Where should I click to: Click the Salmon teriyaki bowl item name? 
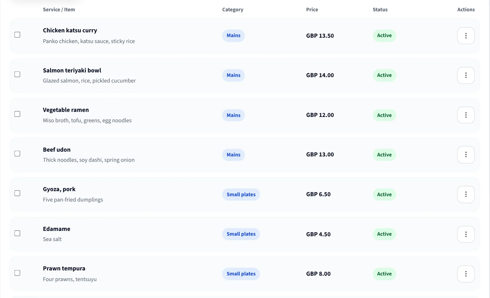click(x=72, y=70)
